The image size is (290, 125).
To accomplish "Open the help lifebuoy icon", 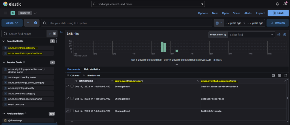I will coord(277,4).
